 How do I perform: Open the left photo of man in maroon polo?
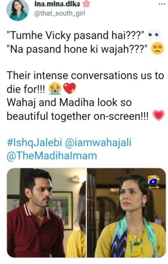pyautogui.click(x=46, y=213)
